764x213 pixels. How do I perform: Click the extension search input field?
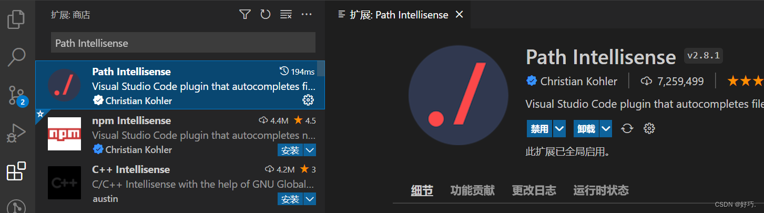click(x=183, y=43)
